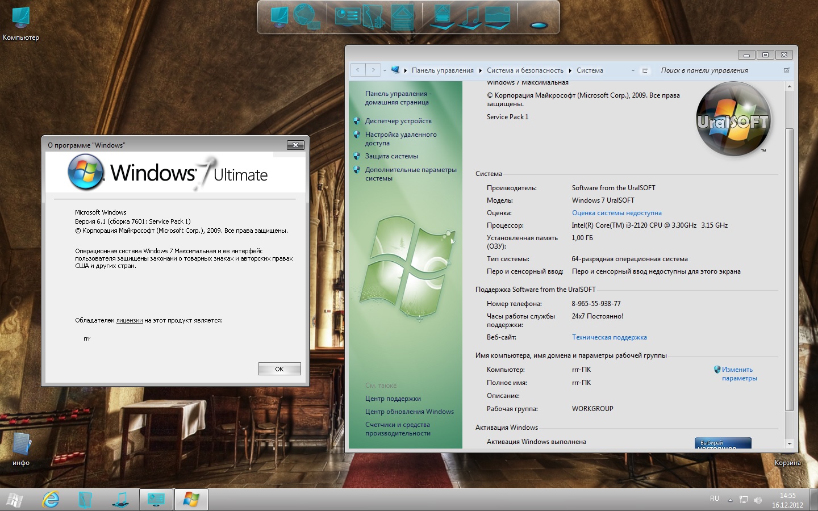Screen dimensions: 818x511
Task: Open Счетчики и средства производительности
Action: (x=398, y=429)
